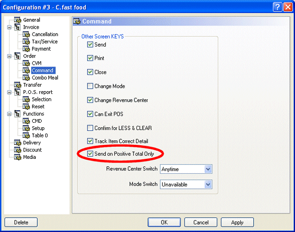Click the Tax/Service page icon
This screenshot has height=232, width=295.
click(26, 42)
